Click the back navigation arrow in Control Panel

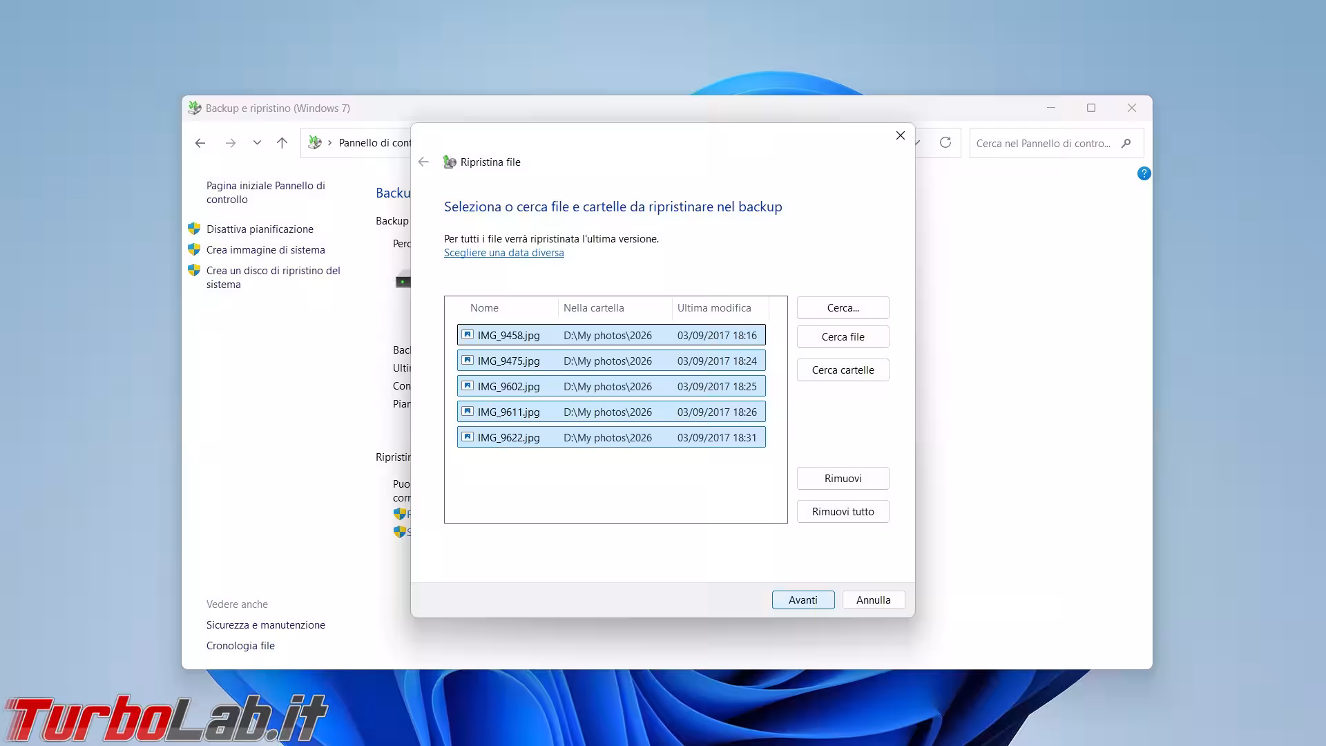pyautogui.click(x=200, y=143)
